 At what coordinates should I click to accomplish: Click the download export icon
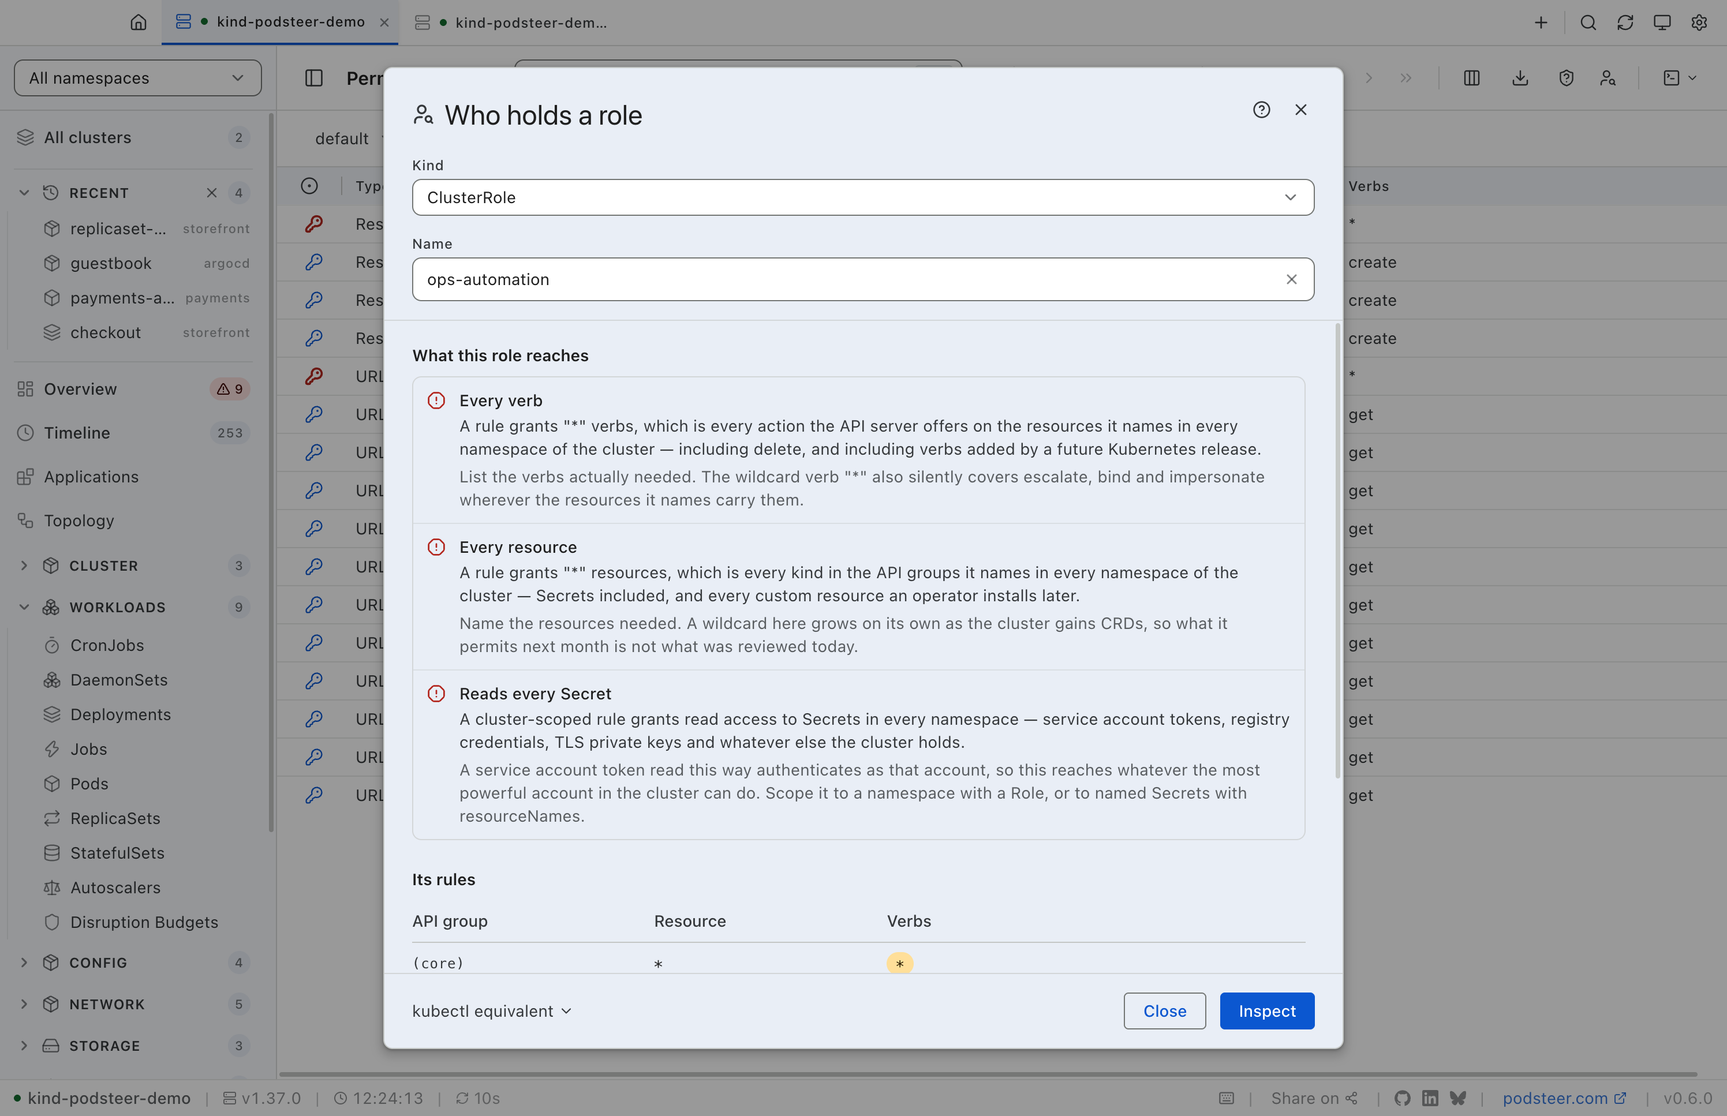click(x=1520, y=77)
